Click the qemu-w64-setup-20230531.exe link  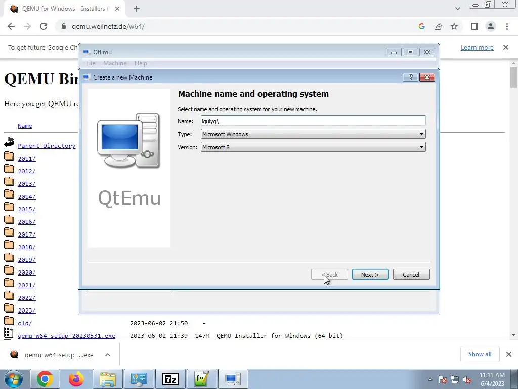click(x=66, y=336)
